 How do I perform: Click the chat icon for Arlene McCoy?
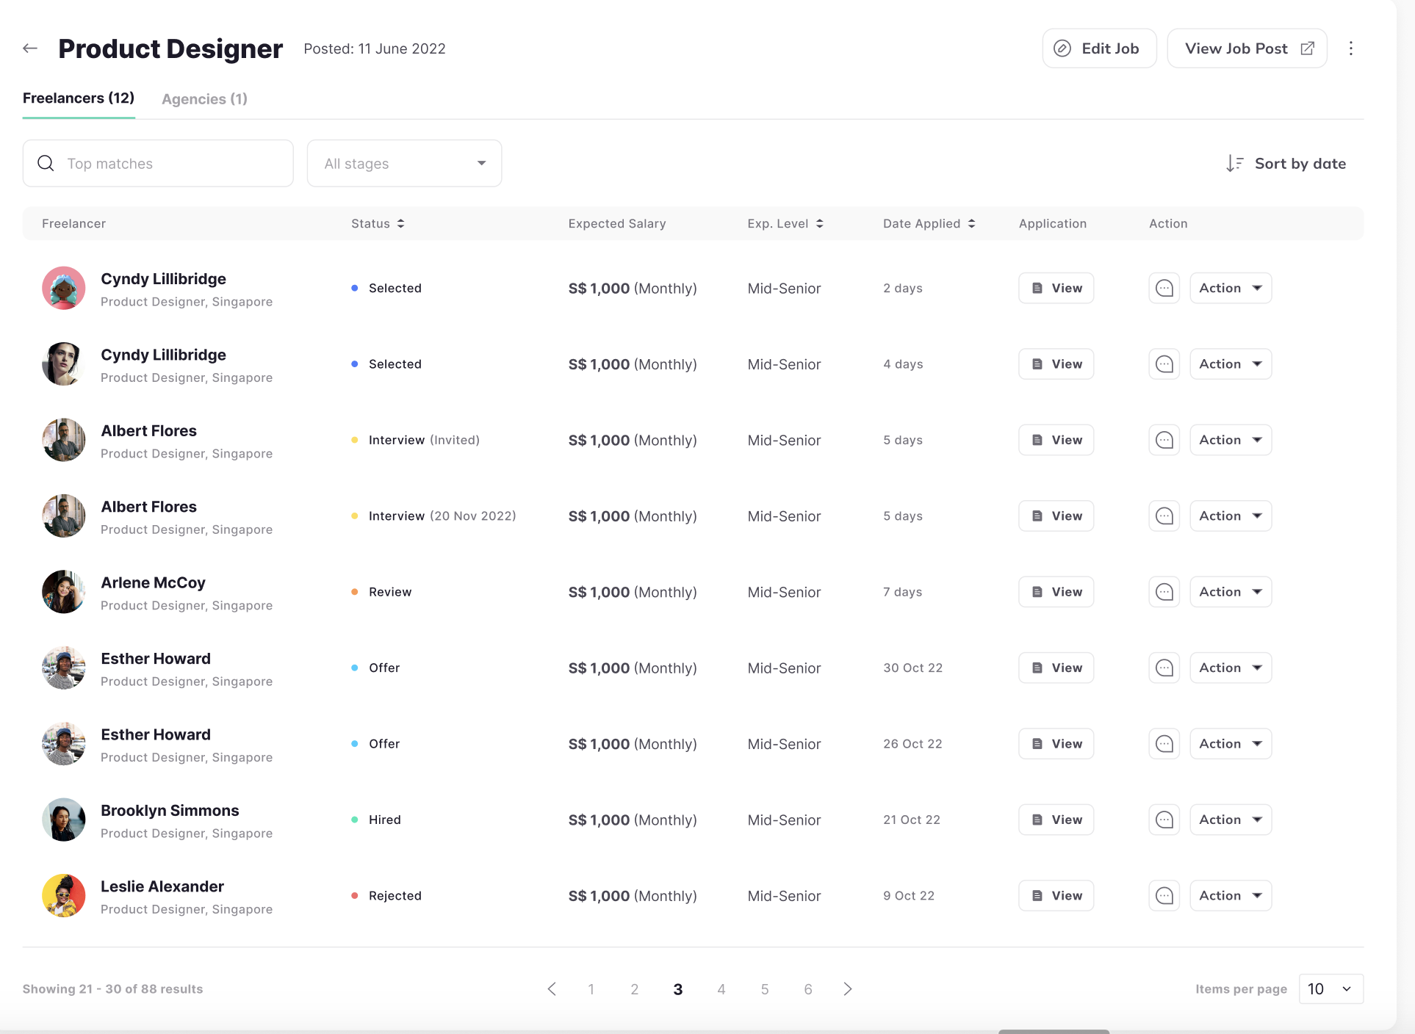[1164, 592]
